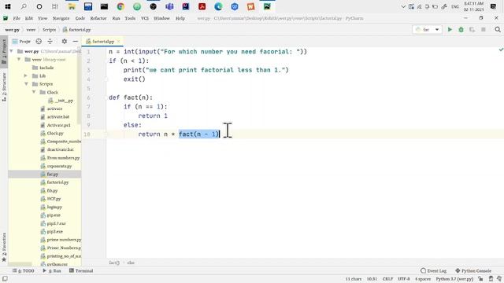Select fac.py in project tree

click(x=50, y=175)
